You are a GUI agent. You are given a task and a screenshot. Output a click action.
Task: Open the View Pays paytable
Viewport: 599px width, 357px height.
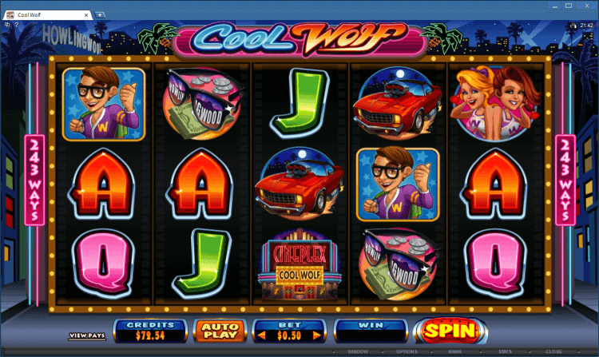(87, 335)
